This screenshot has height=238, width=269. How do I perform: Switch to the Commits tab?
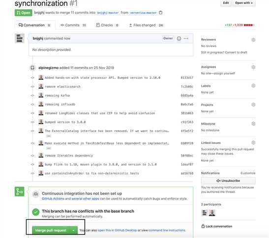pyautogui.click(x=73, y=25)
